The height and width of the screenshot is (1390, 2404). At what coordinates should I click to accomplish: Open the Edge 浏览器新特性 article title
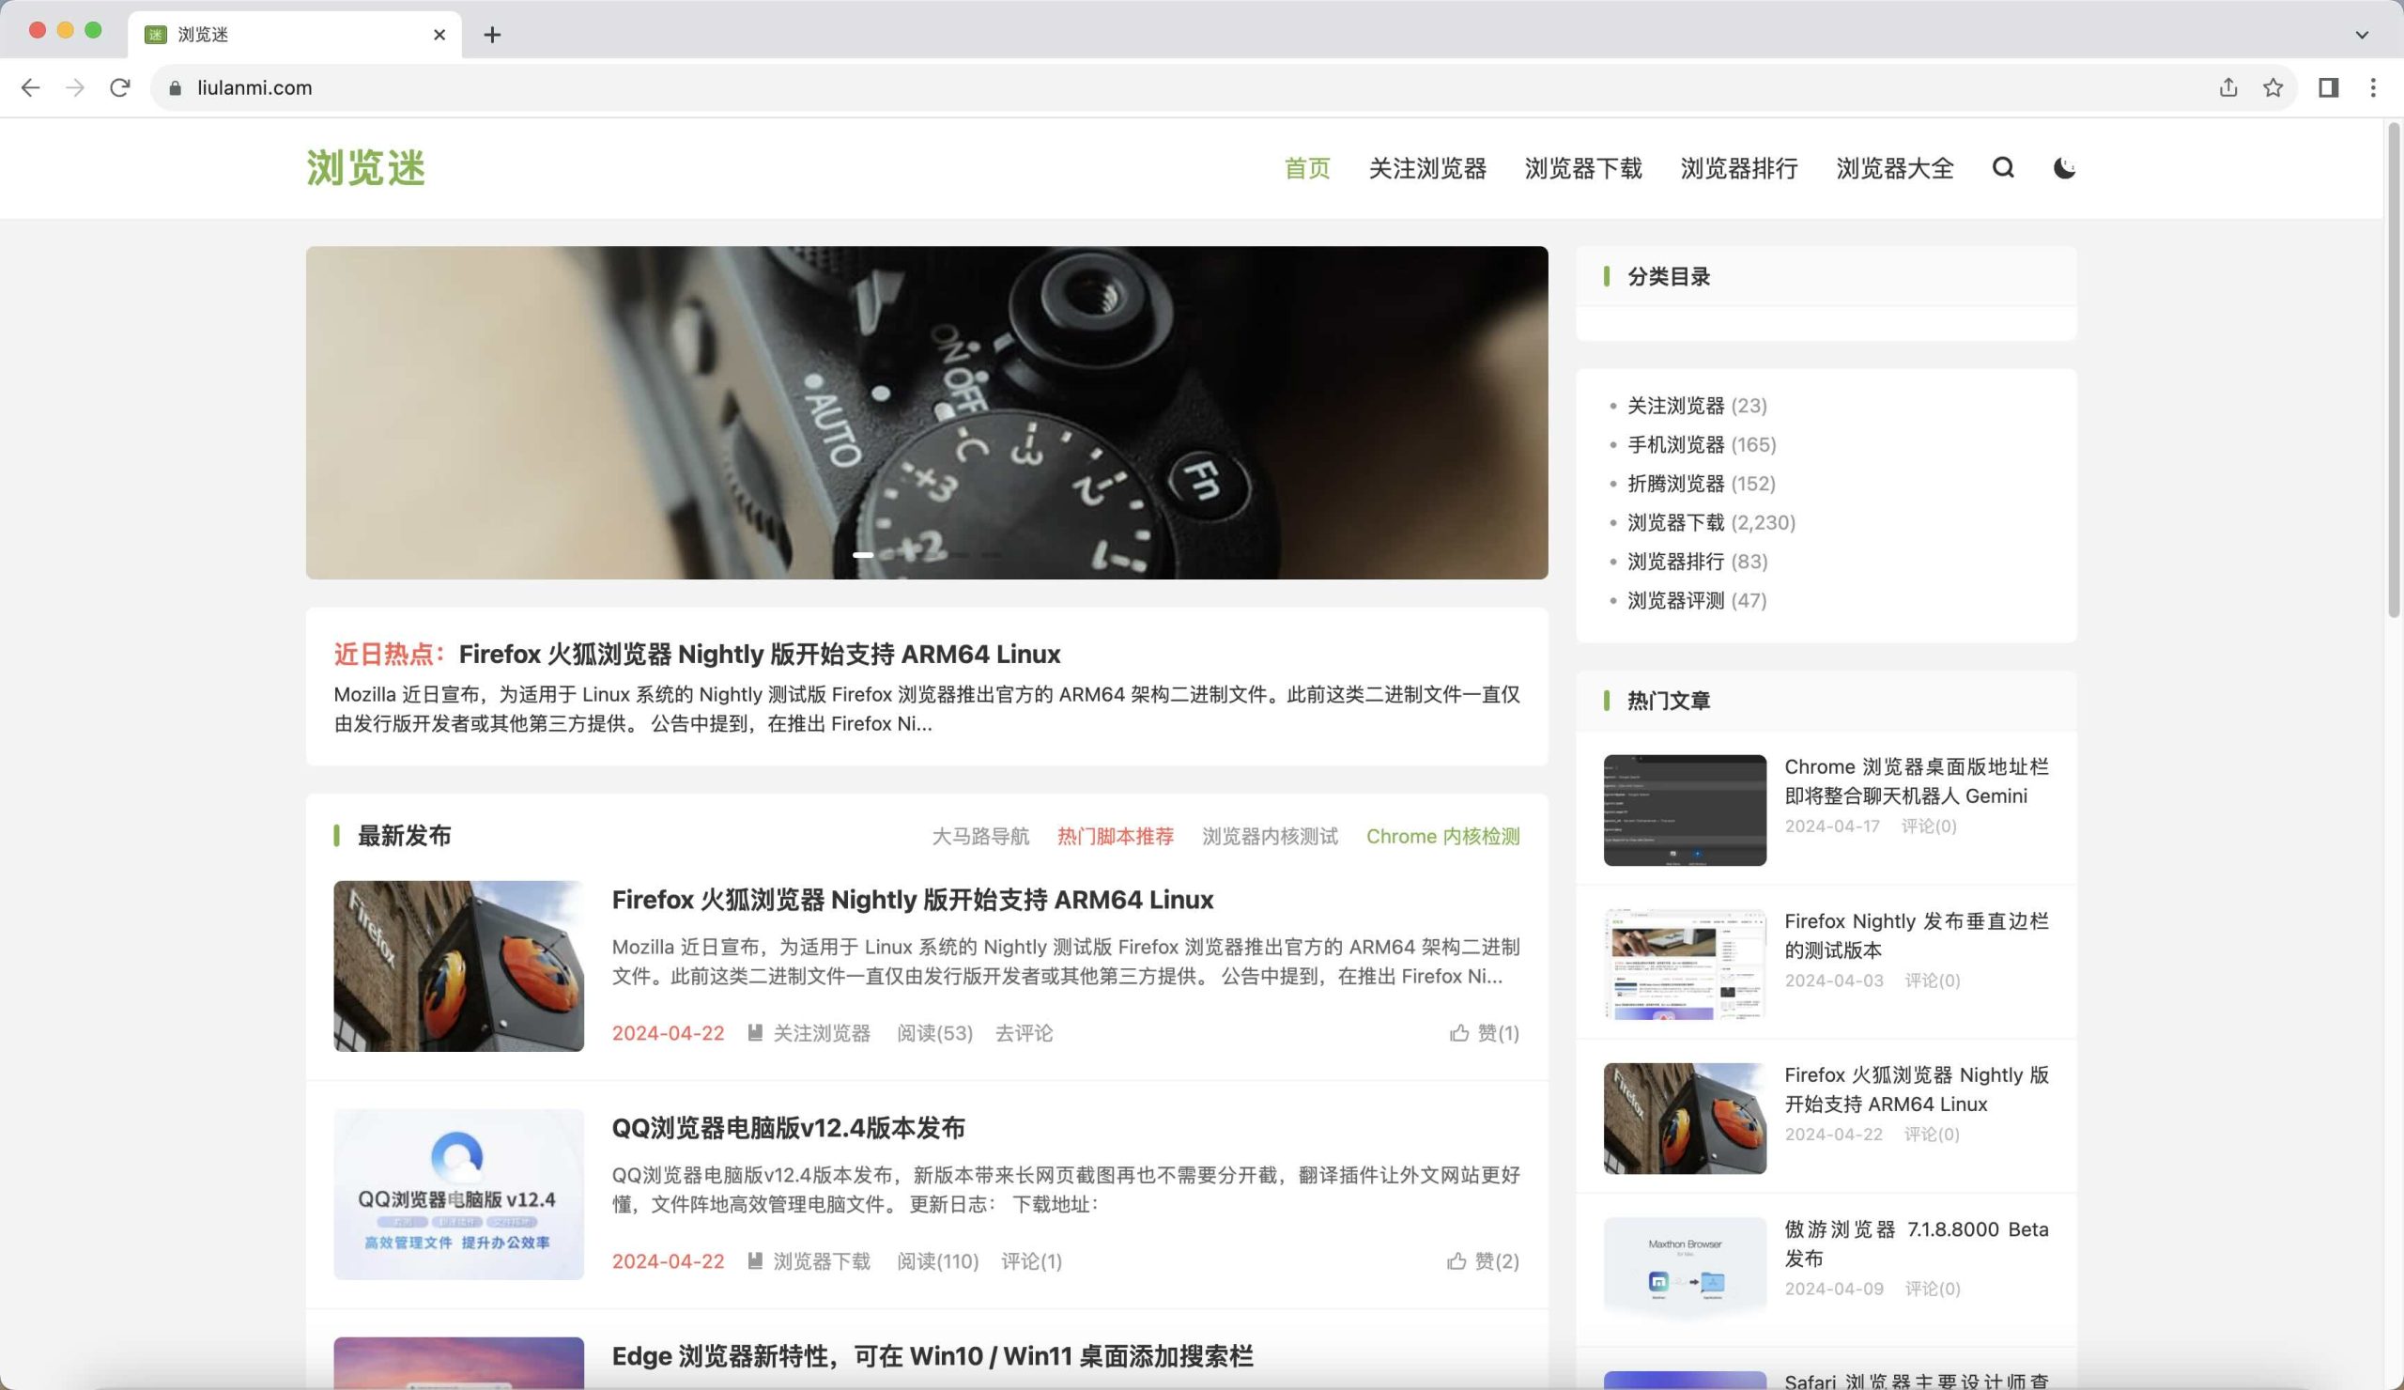(932, 1356)
